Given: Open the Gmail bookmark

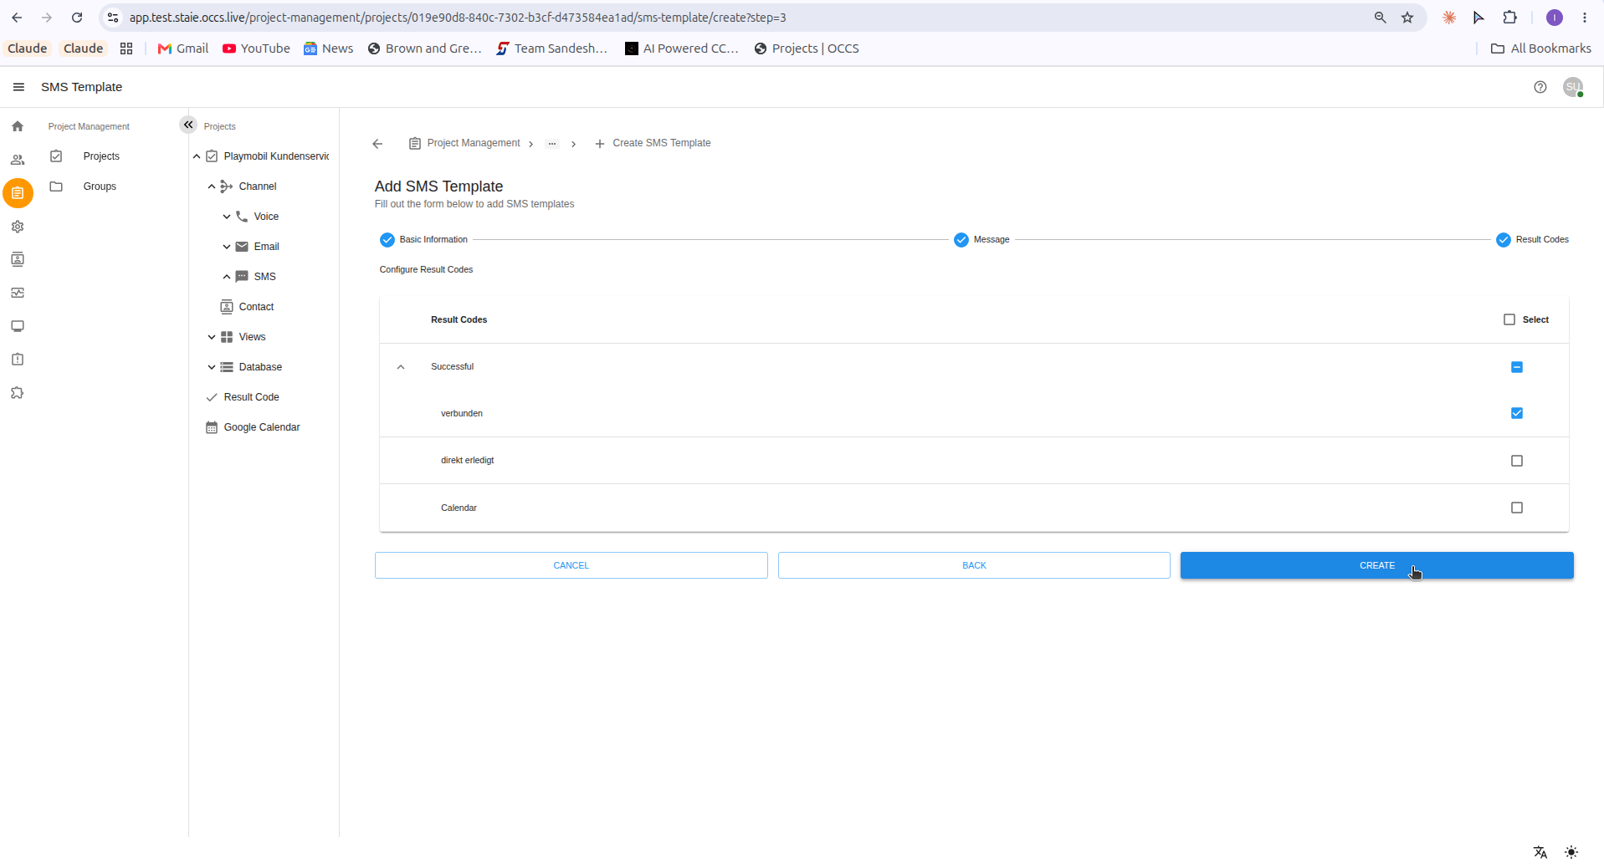Looking at the screenshot, I should tap(183, 49).
